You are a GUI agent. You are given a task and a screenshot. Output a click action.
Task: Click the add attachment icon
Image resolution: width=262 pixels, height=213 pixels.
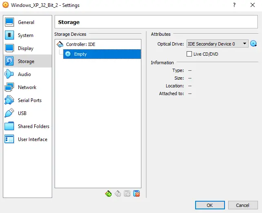(127, 193)
